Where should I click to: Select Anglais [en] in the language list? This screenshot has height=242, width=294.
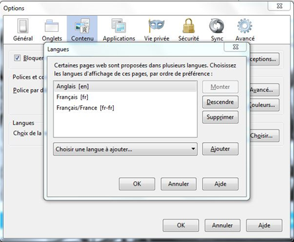pyautogui.click(x=125, y=87)
